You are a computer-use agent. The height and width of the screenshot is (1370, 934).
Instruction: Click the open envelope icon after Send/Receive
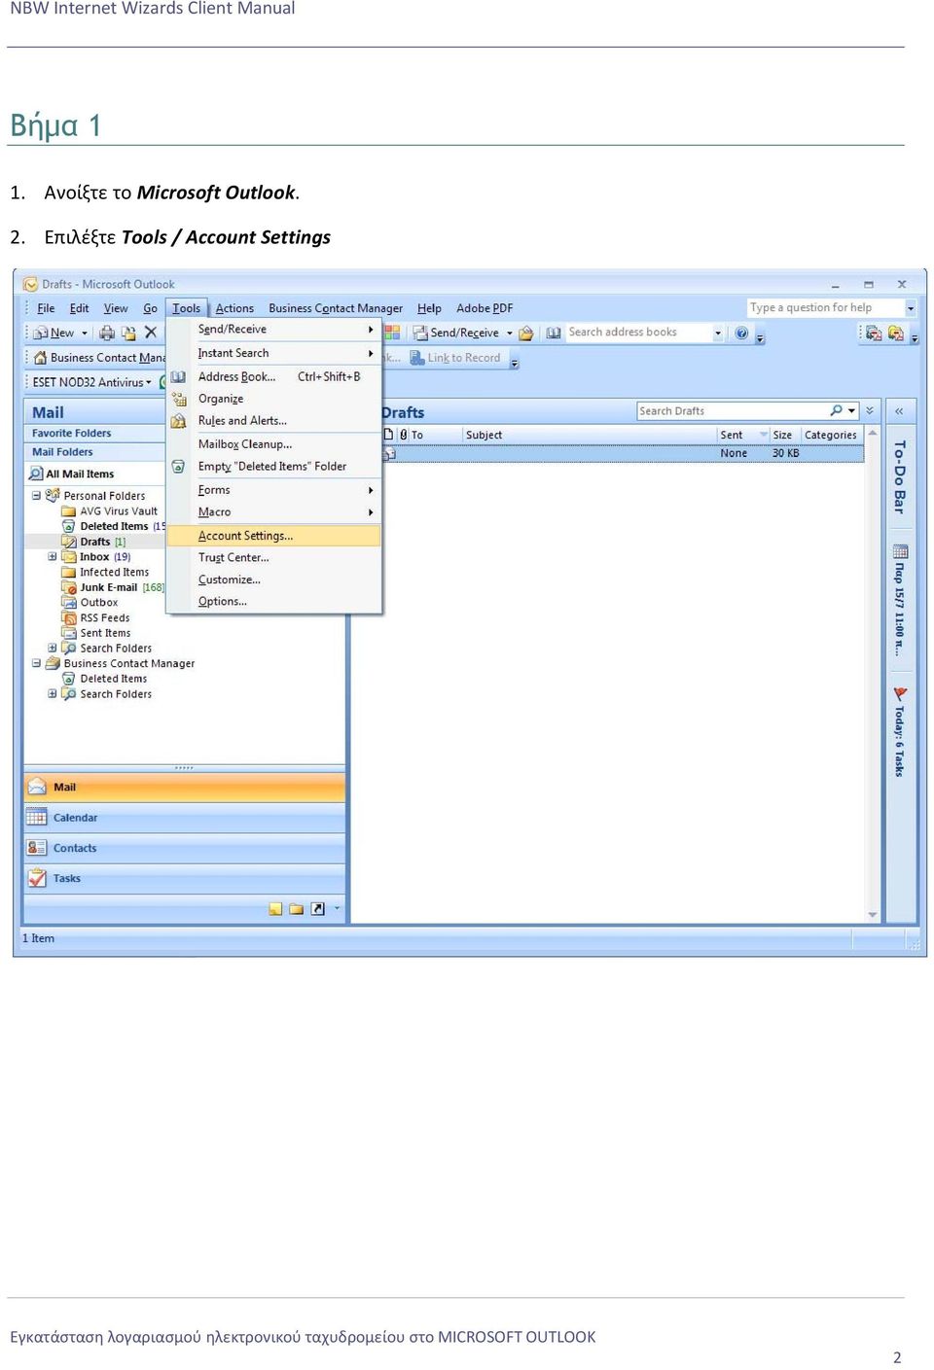coord(526,333)
